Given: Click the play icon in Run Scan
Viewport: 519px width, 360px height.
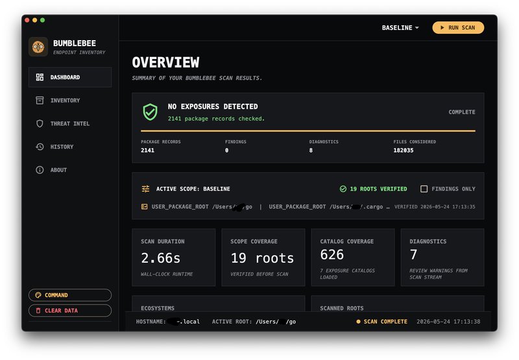Looking at the screenshot, I should tap(442, 28).
